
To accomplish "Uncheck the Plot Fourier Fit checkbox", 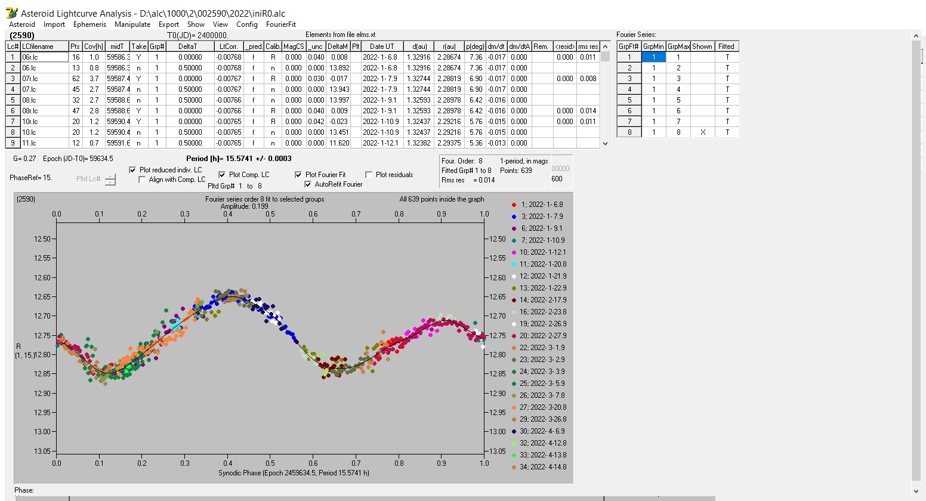I will click(298, 175).
